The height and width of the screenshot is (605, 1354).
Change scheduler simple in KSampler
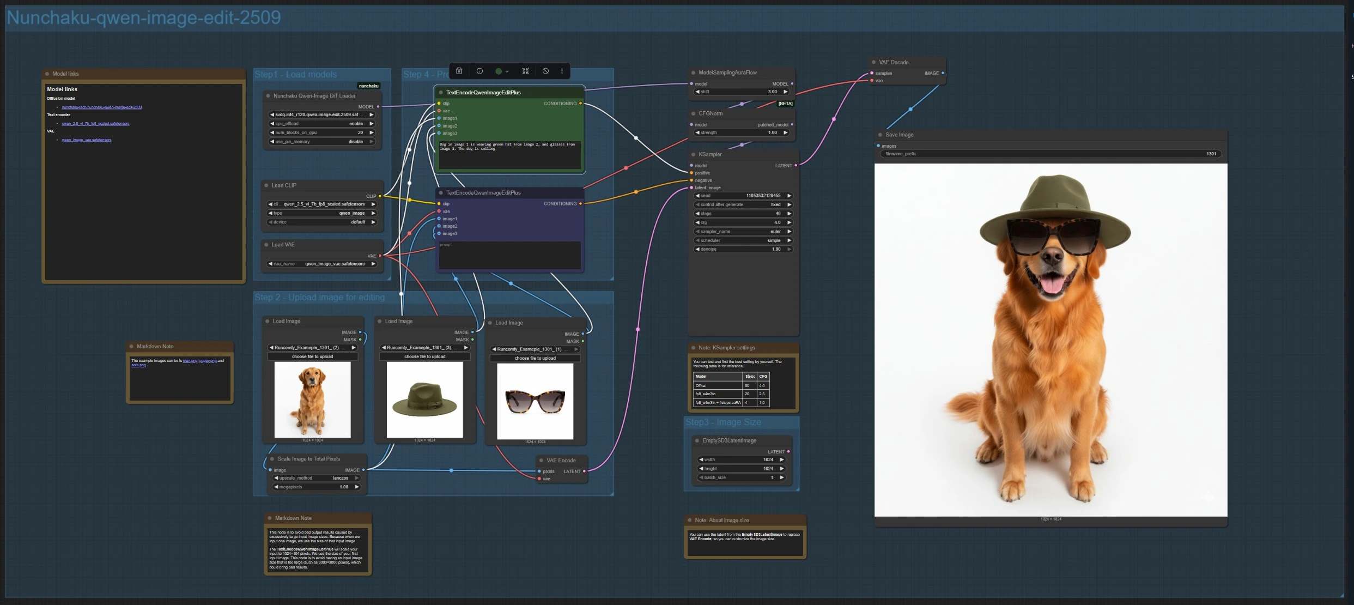(x=743, y=240)
